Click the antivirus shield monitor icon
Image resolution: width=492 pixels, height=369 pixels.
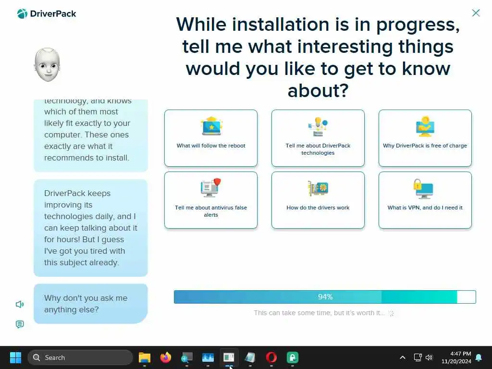[211, 188]
